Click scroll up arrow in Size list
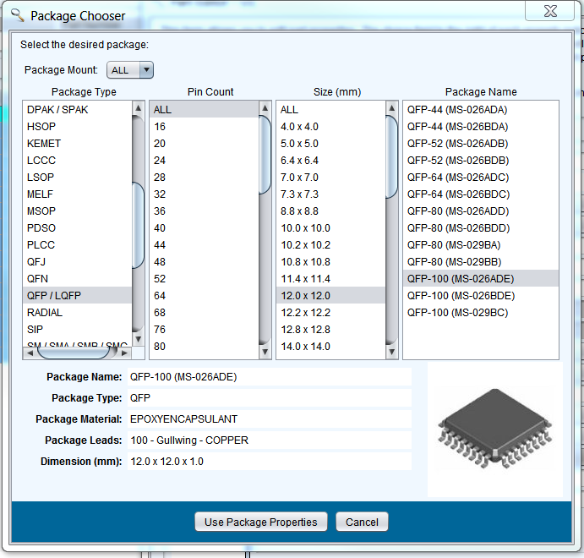 point(391,108)
